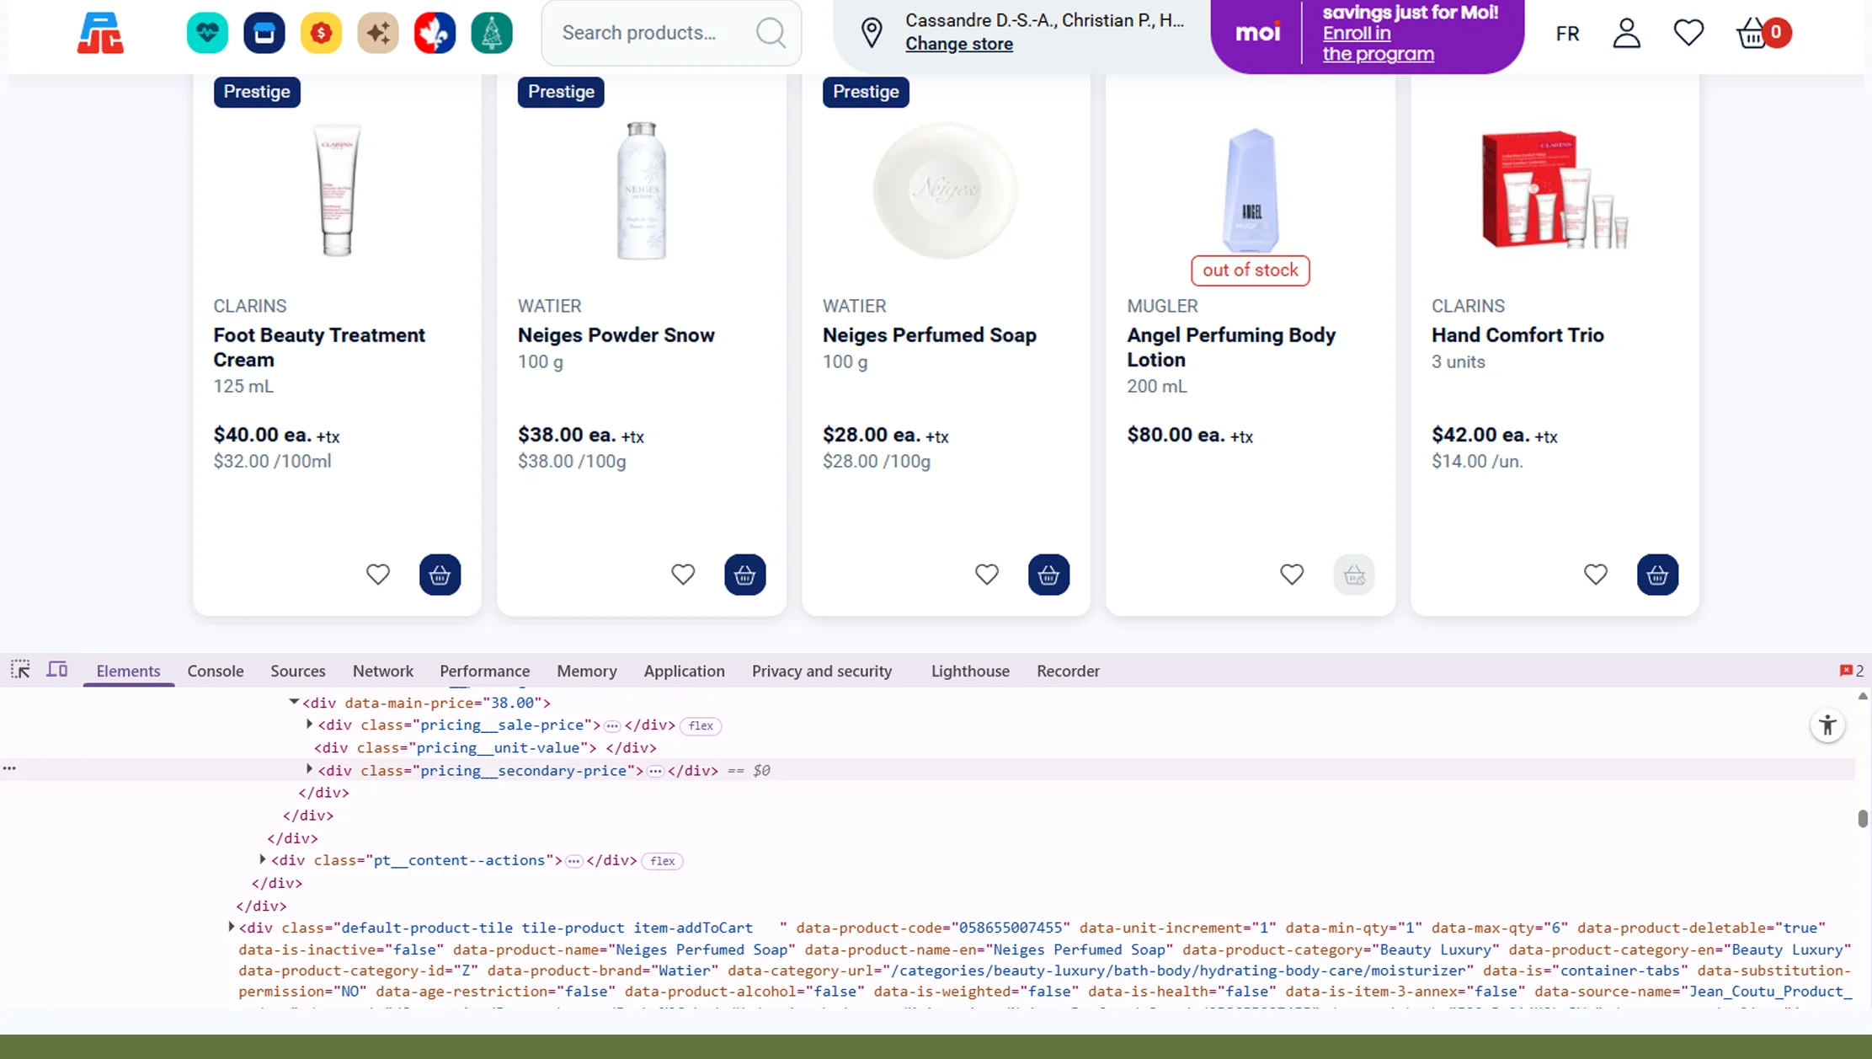Viewport: 1872px width, 1059px height.
Task: Open the Christmas tree holiday icon
Action: click(492, 32)
